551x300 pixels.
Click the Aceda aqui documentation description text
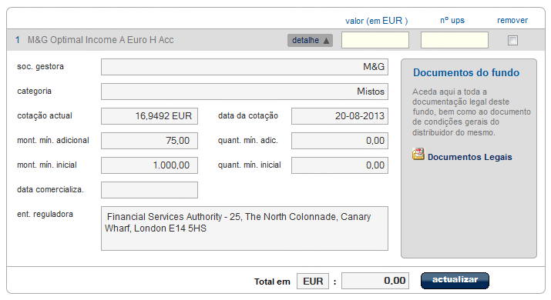pos(471,112)
